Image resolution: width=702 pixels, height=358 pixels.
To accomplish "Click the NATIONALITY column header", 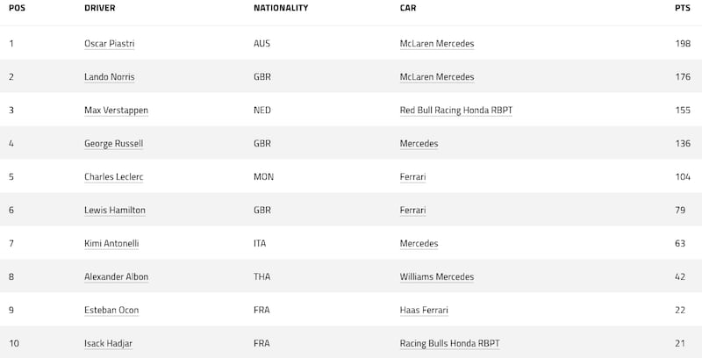I will (x=281, y=8).
